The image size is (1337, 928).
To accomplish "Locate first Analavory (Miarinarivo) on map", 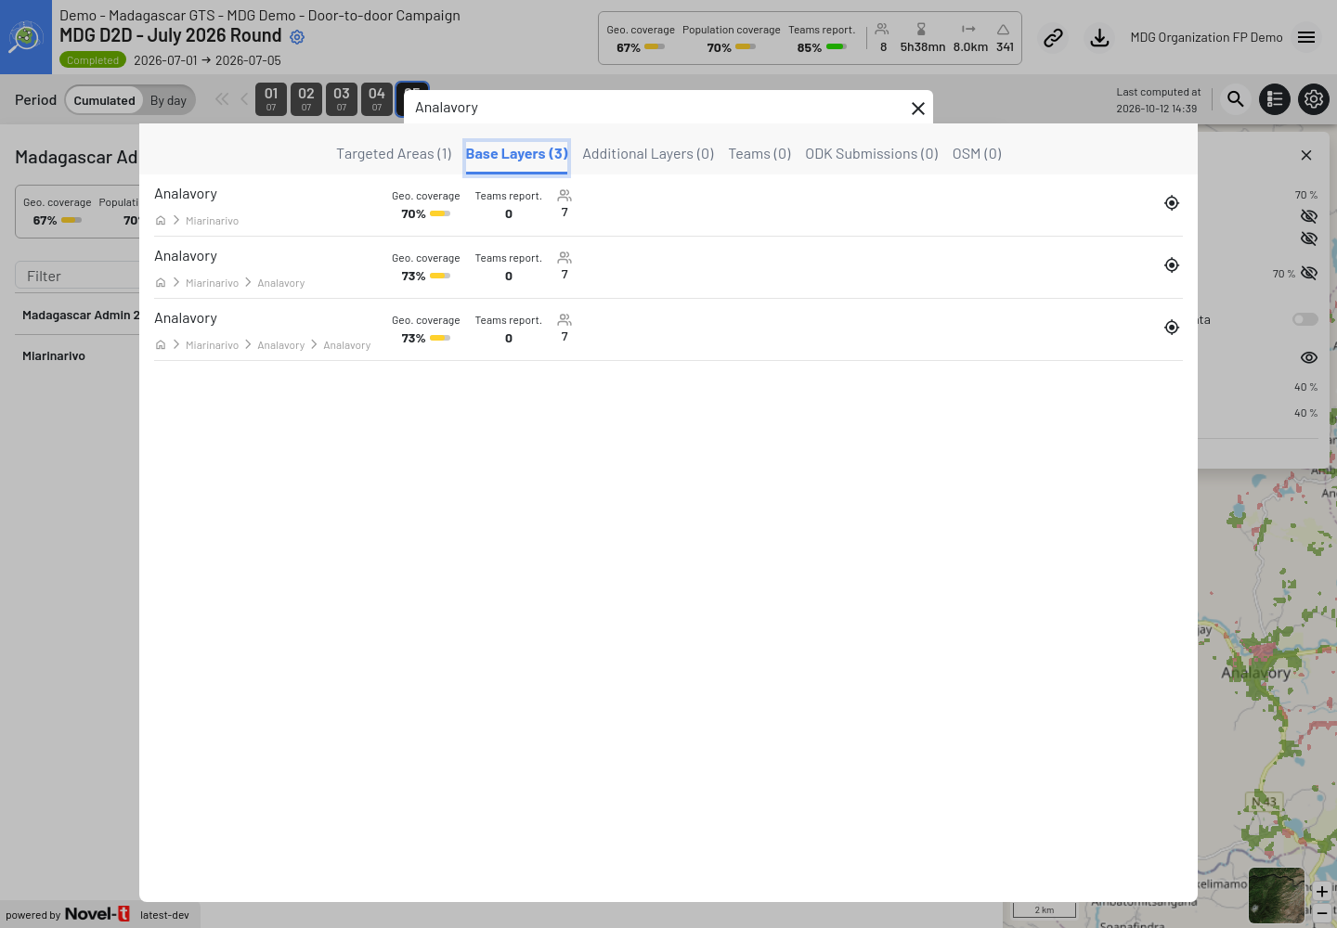I will 1172,203.
